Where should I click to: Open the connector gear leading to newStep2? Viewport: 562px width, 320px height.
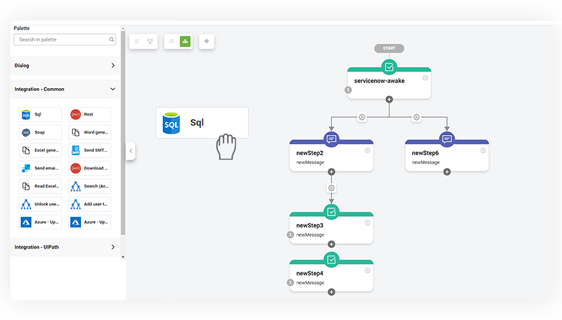362,117
